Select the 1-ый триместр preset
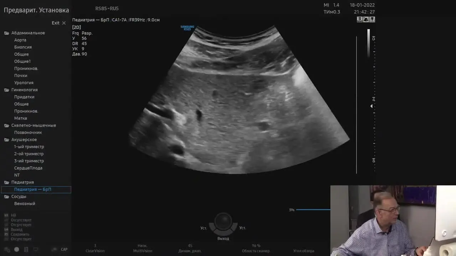The height and width of the screenshot is (256, 456). (29, 147)
